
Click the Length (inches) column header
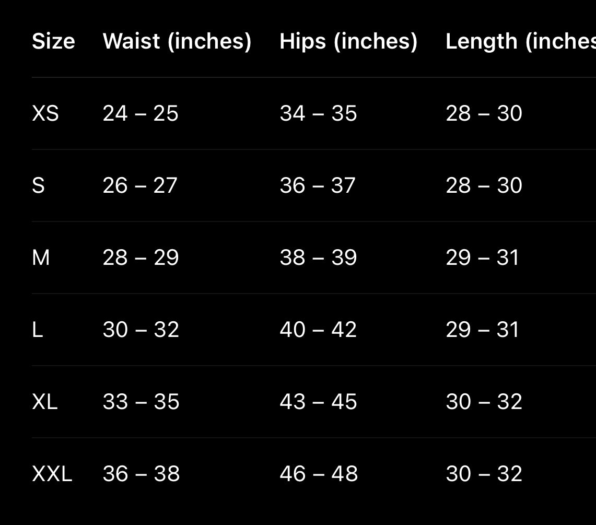pos(520,41)
